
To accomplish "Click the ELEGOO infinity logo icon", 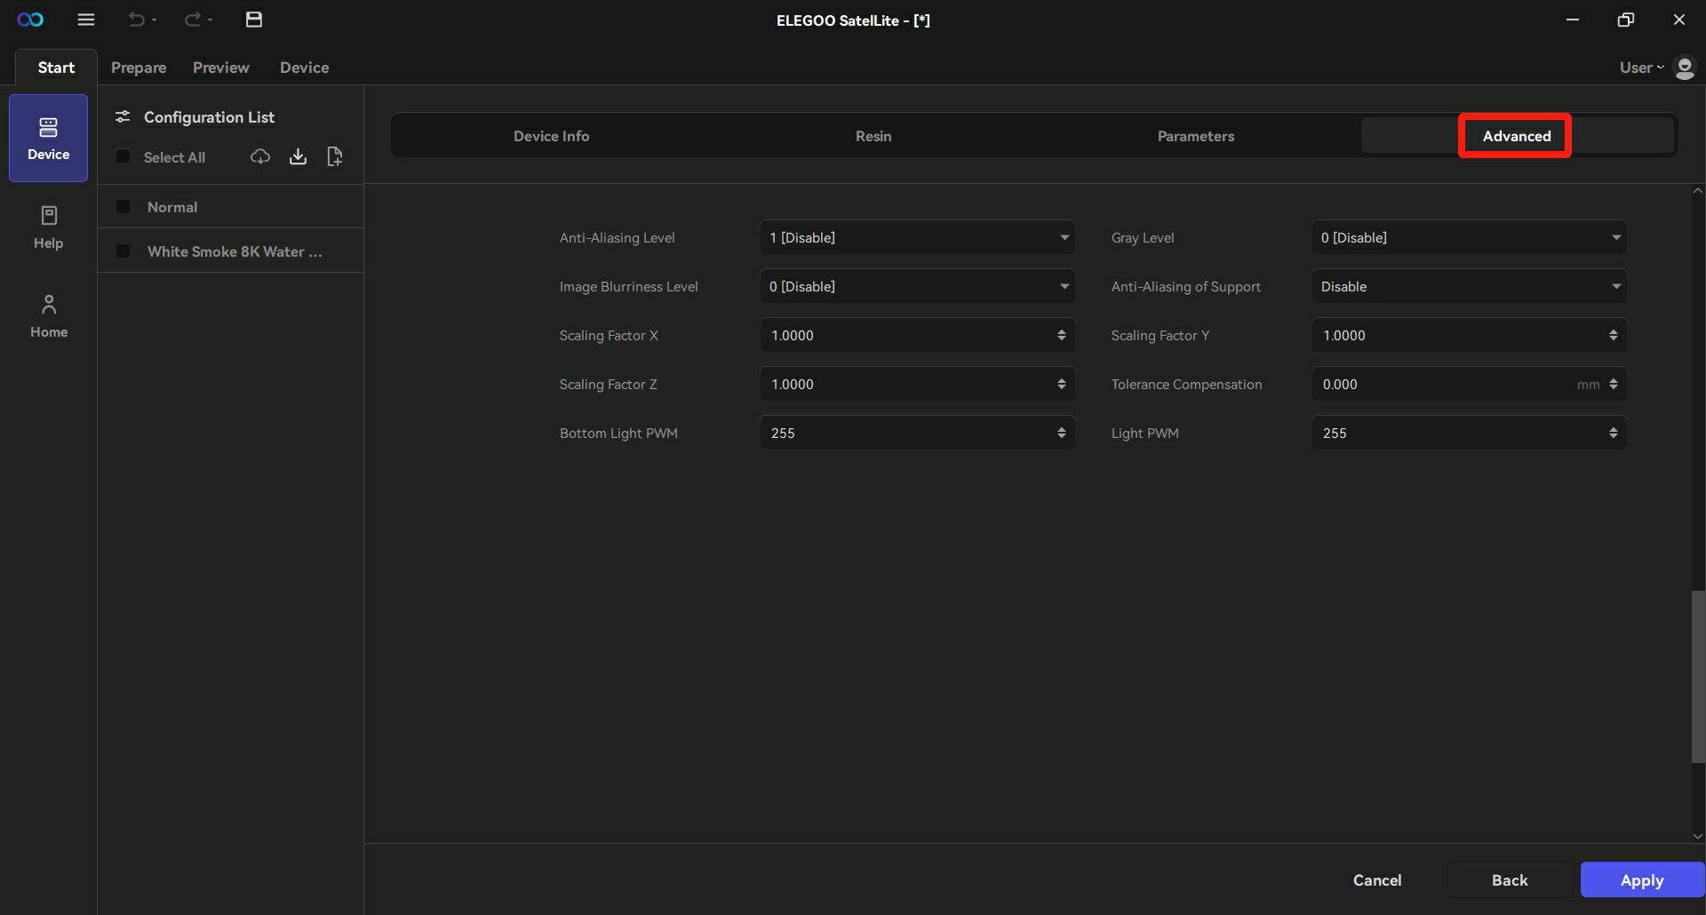I will 30,20.
